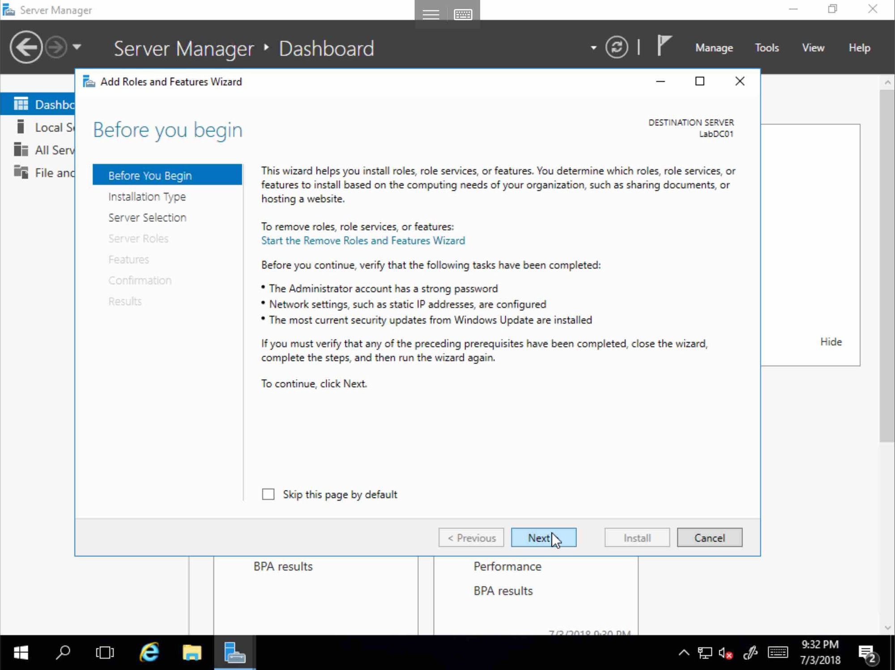The image size is (895, 670).
Task: Open the Action Center notifications icon
Action: click(868, 654)
